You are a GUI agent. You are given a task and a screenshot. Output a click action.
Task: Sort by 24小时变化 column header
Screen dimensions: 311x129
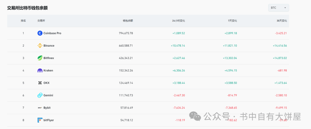point(179,21)
